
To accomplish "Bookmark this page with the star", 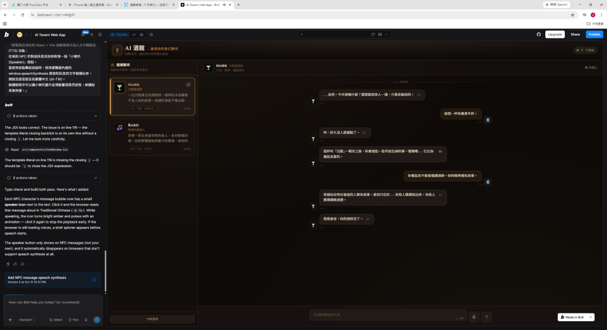I will pyautogui.click(x=573, y=15).
